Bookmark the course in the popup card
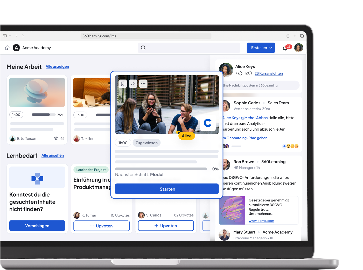 coord(122,84)
